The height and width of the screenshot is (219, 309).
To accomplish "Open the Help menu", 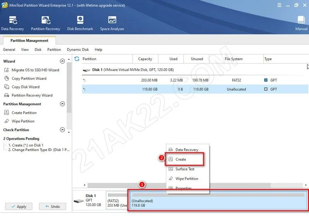I will pyautogui.click(x=98, y=50).
